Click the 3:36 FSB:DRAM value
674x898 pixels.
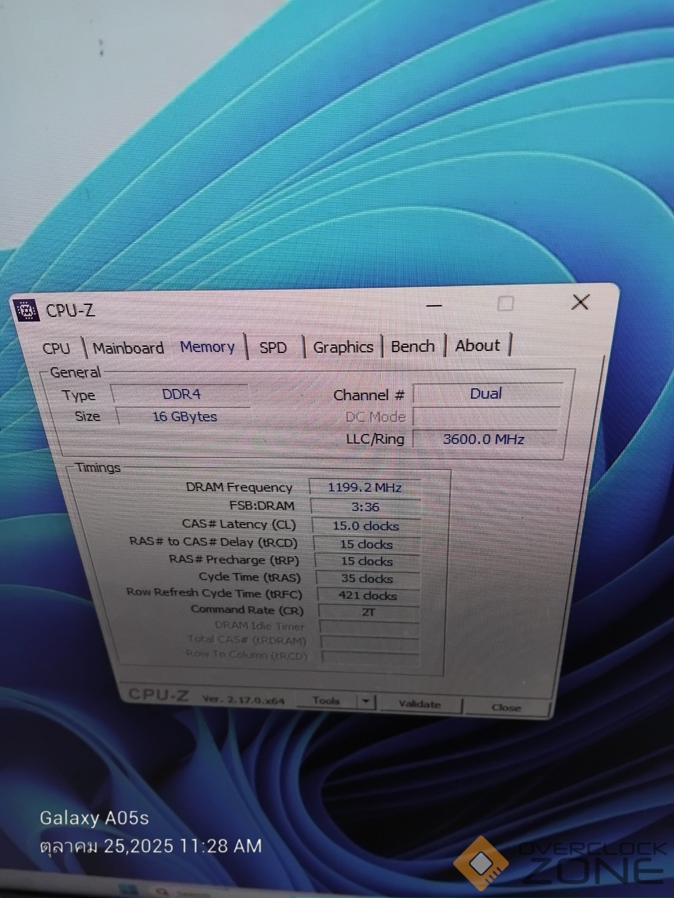pyautogui.click(x=366, y=506)
